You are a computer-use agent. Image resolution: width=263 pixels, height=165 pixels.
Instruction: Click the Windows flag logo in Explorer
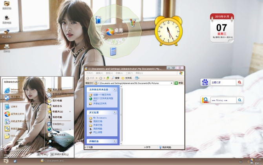181,73
